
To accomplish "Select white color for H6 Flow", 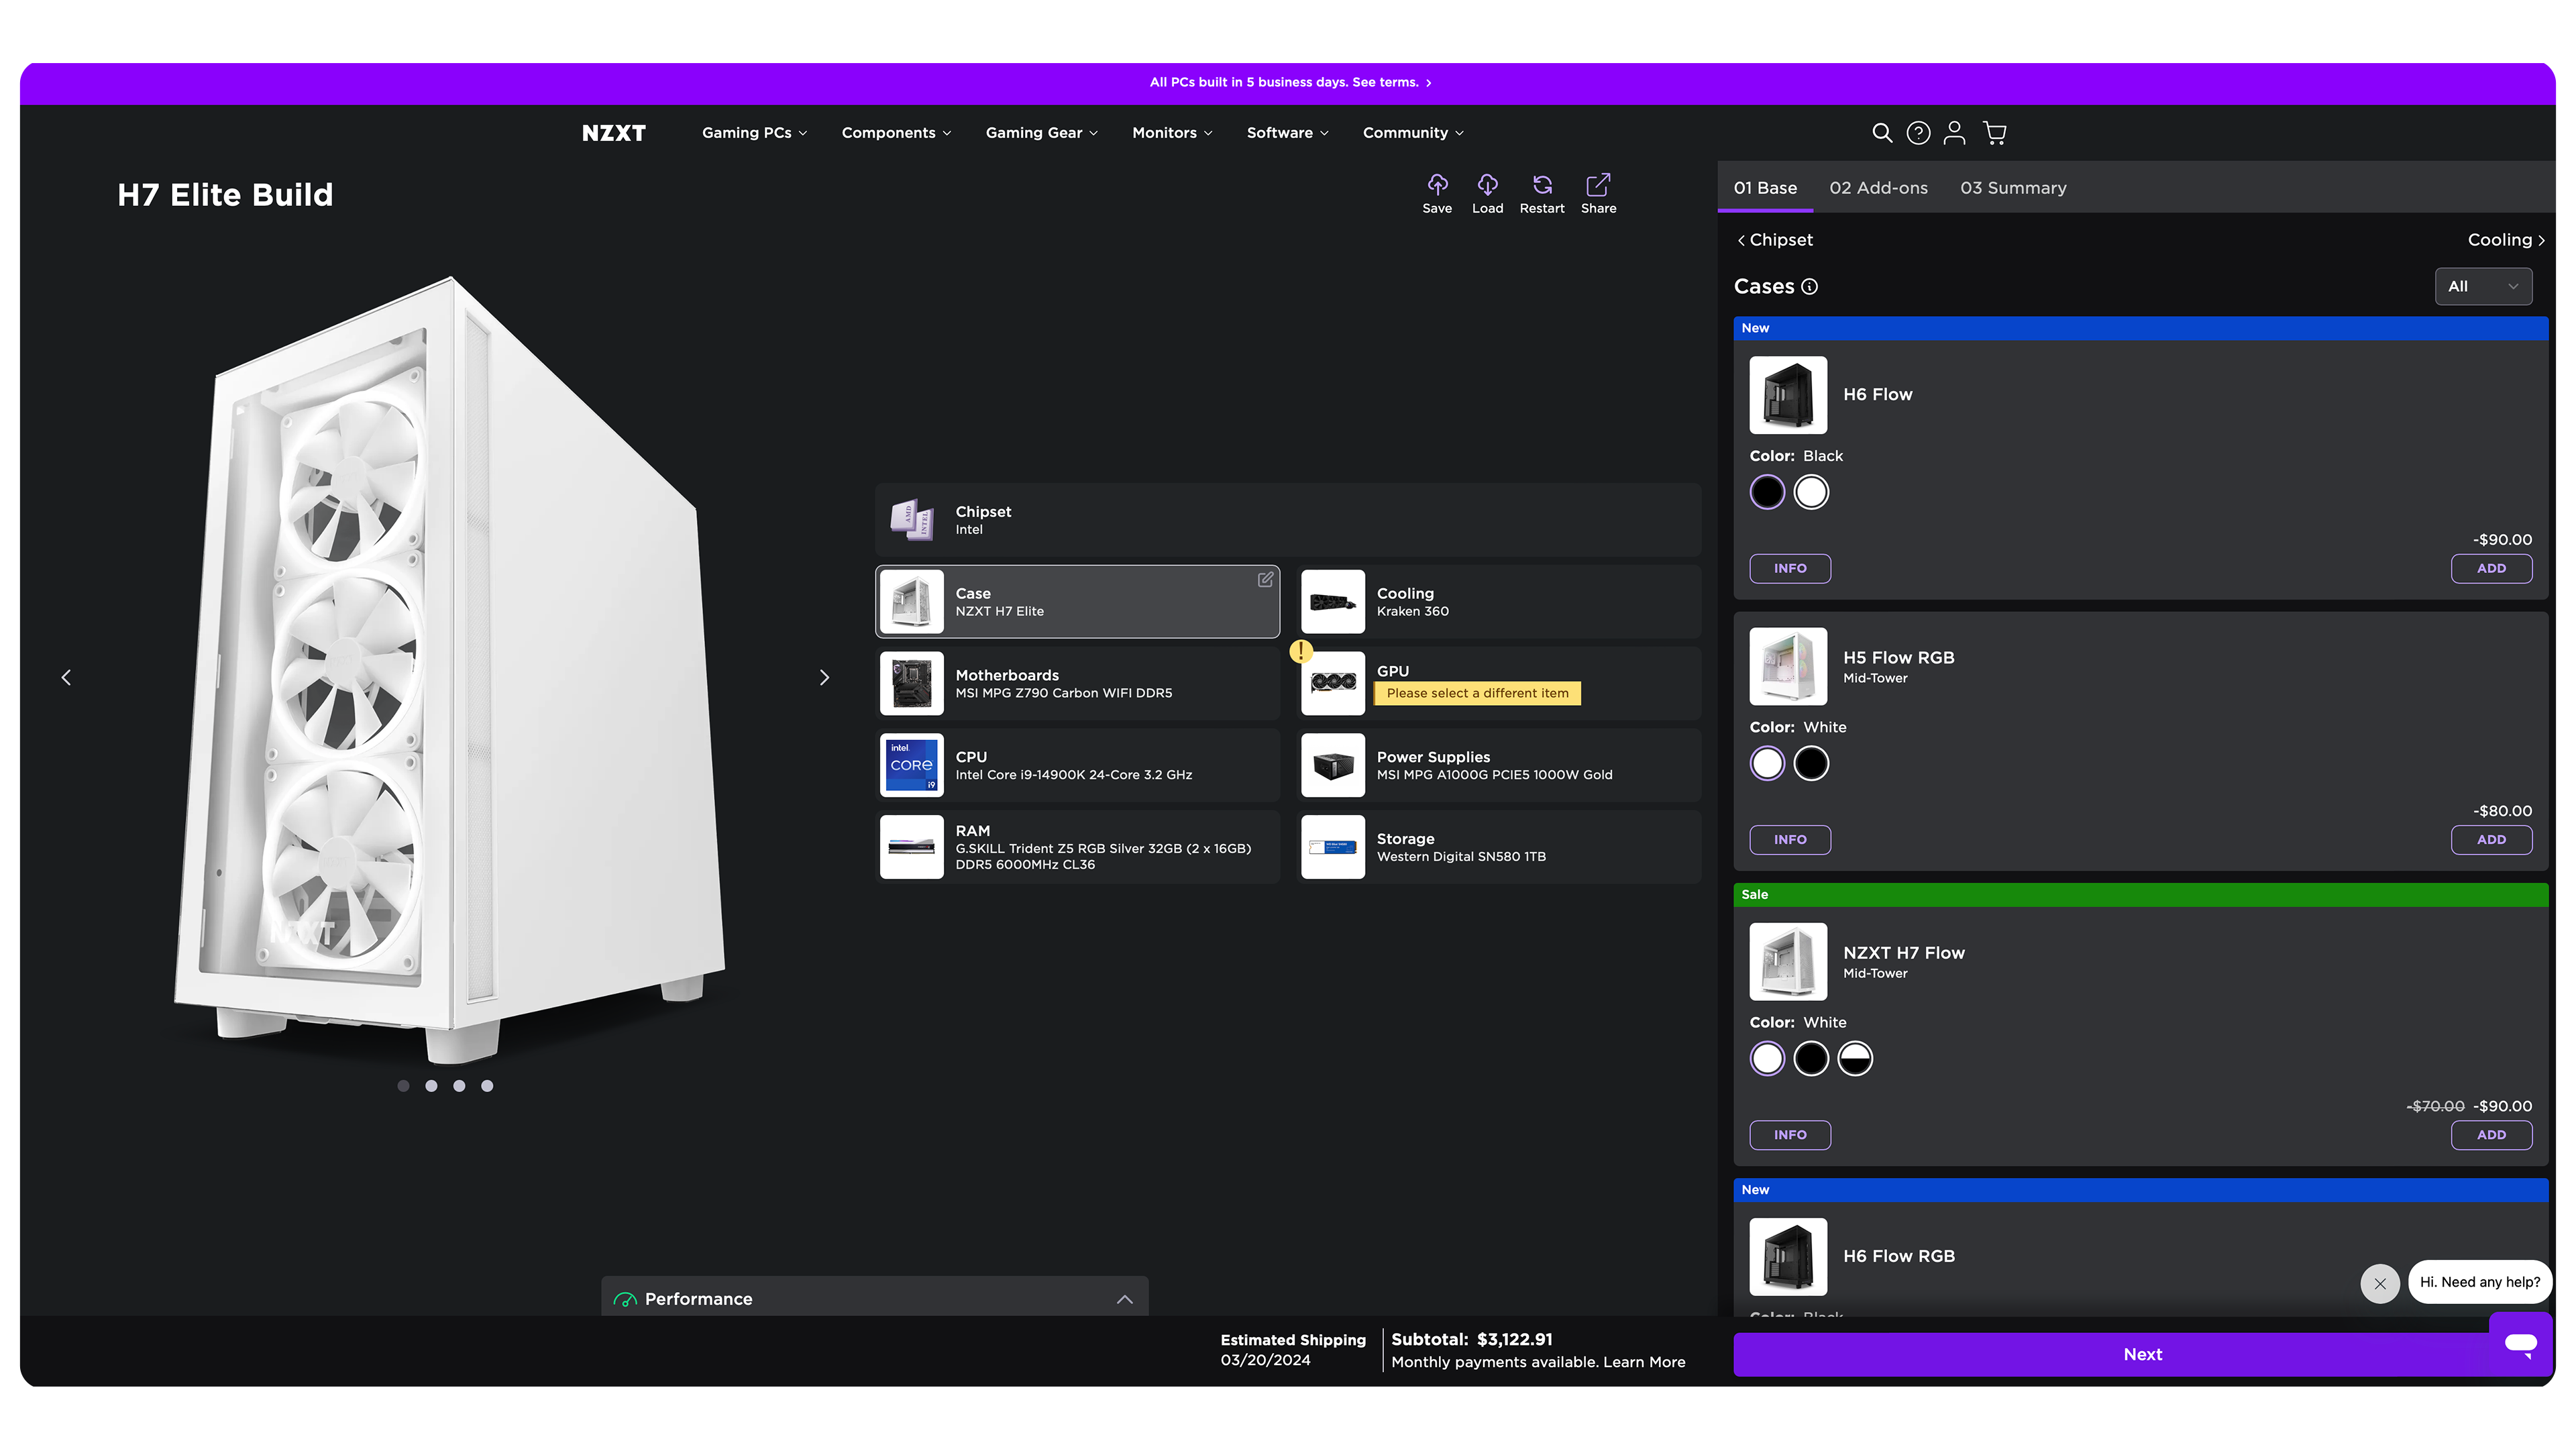I will point(1811,492).
